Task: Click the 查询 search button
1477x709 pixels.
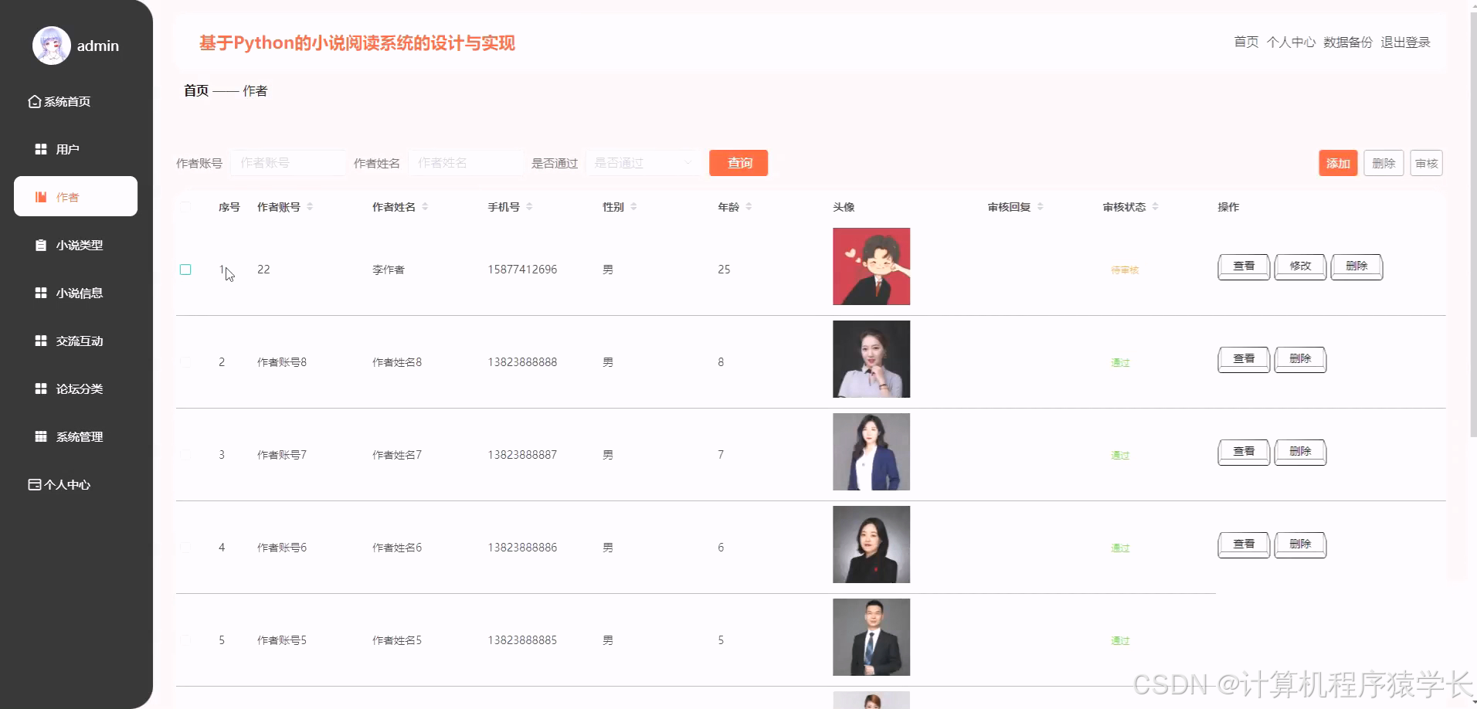Action: pyautogui.click(x=738, y=163)
